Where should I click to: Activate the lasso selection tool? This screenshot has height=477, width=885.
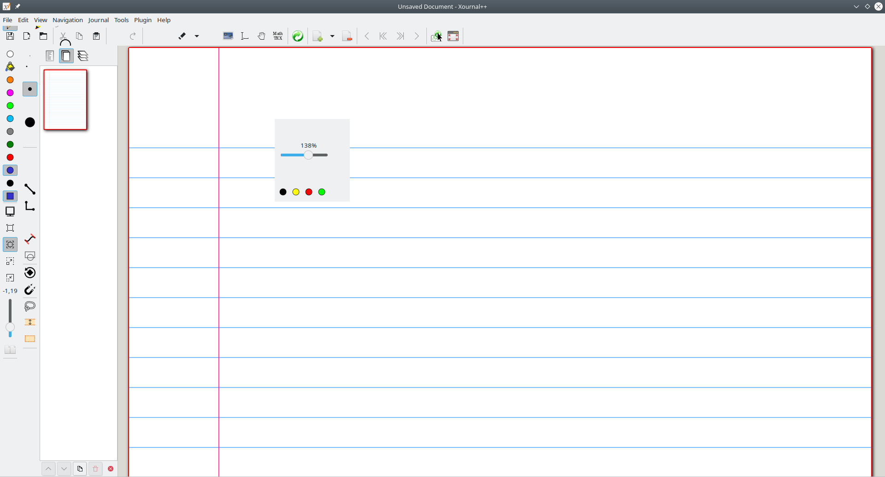pos(30,306)
